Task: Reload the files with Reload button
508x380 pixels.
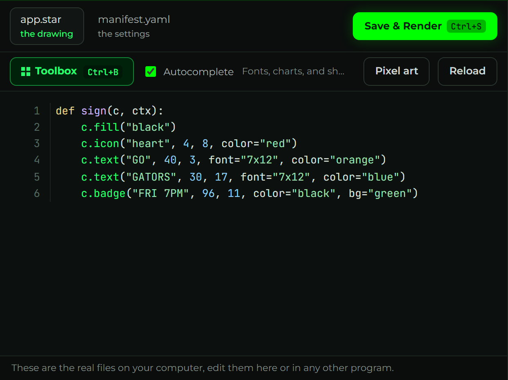Action: coord(468,72)
